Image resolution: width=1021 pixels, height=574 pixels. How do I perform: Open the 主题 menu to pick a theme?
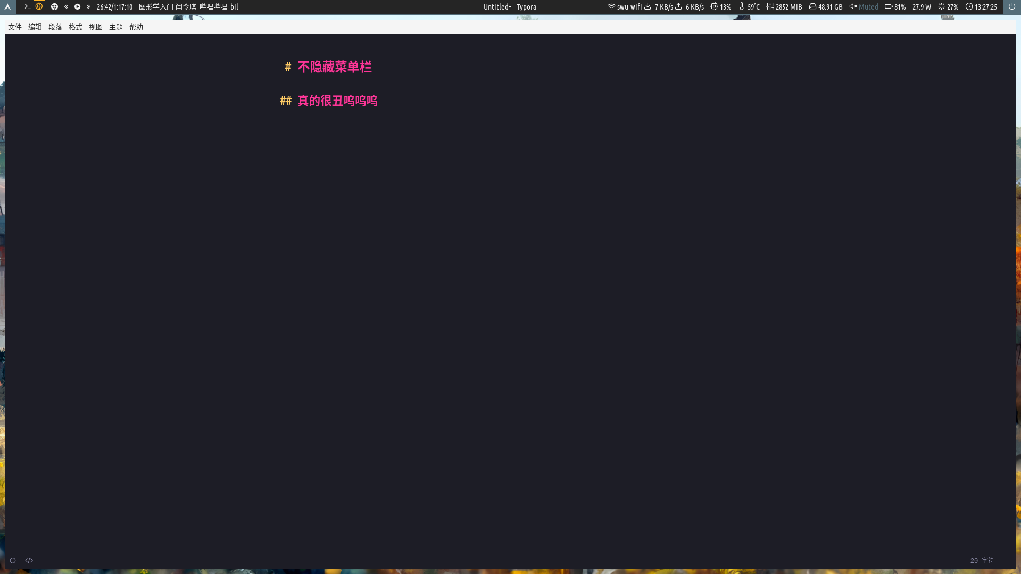click(x=116, y=27)
